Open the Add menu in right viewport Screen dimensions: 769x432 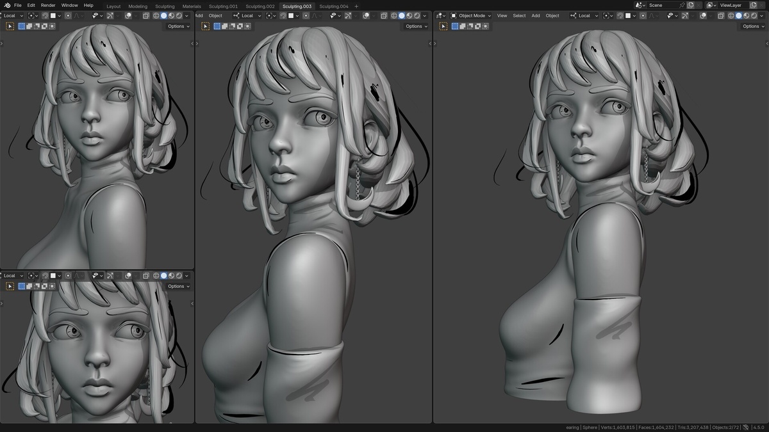(536, 15)
